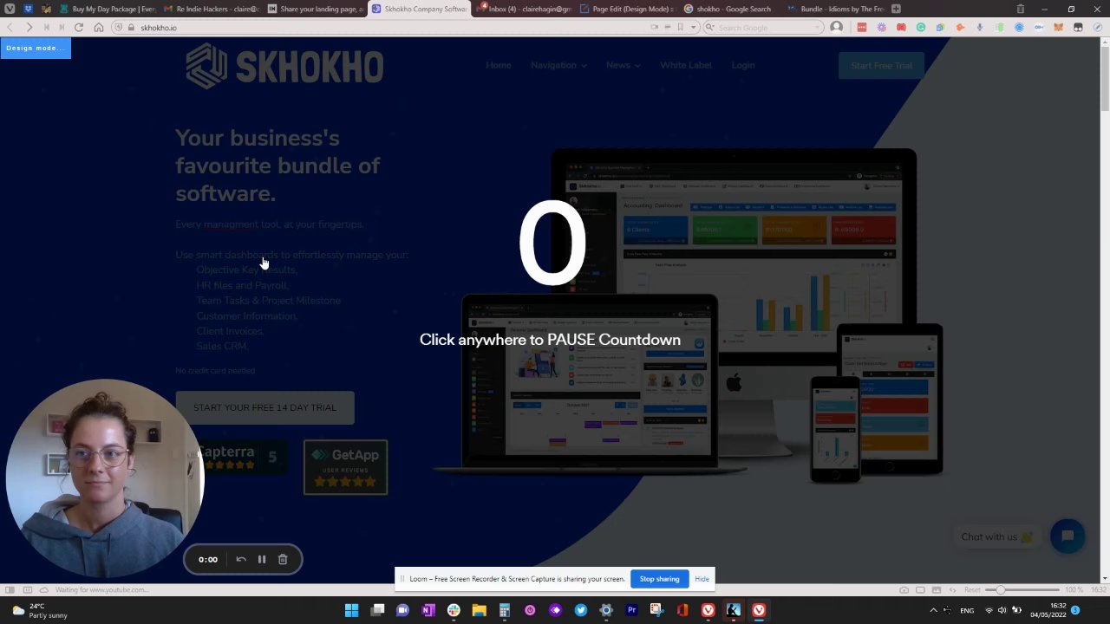Bookmark this page icon in address bar

[x=681, y=28]
